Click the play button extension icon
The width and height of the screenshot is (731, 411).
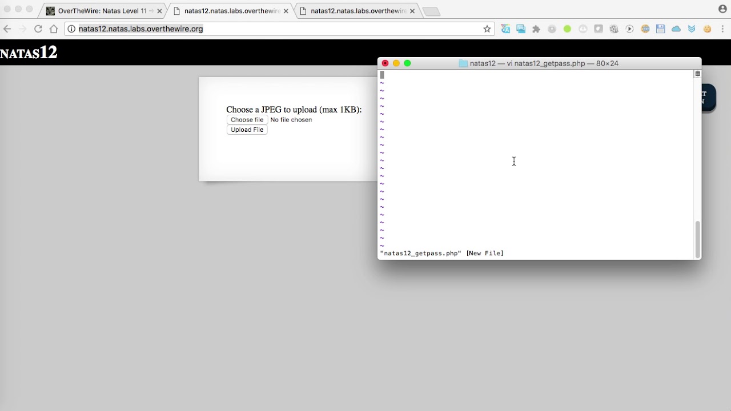point(629,29)
